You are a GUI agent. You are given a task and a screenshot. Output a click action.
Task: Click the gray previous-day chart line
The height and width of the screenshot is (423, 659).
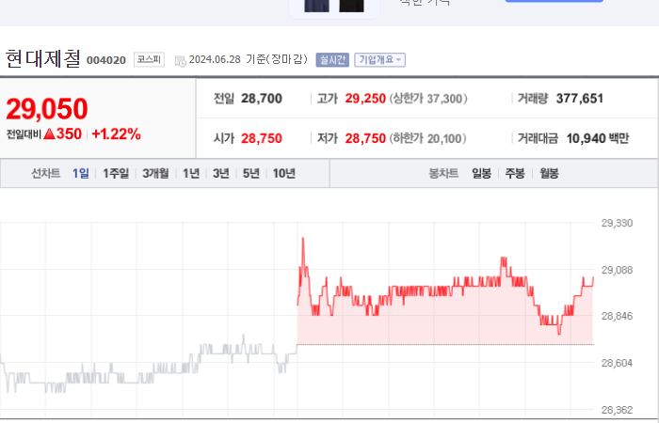(x=147, y=365)
